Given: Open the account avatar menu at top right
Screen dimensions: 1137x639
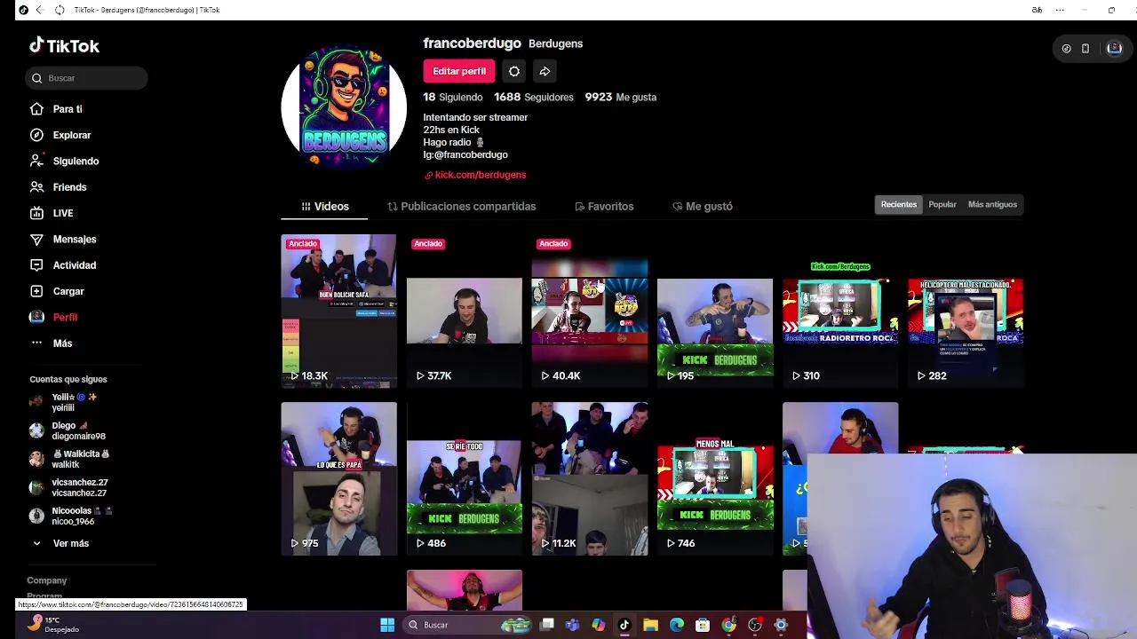Looking at the screenshot, I should [1114, 49].
